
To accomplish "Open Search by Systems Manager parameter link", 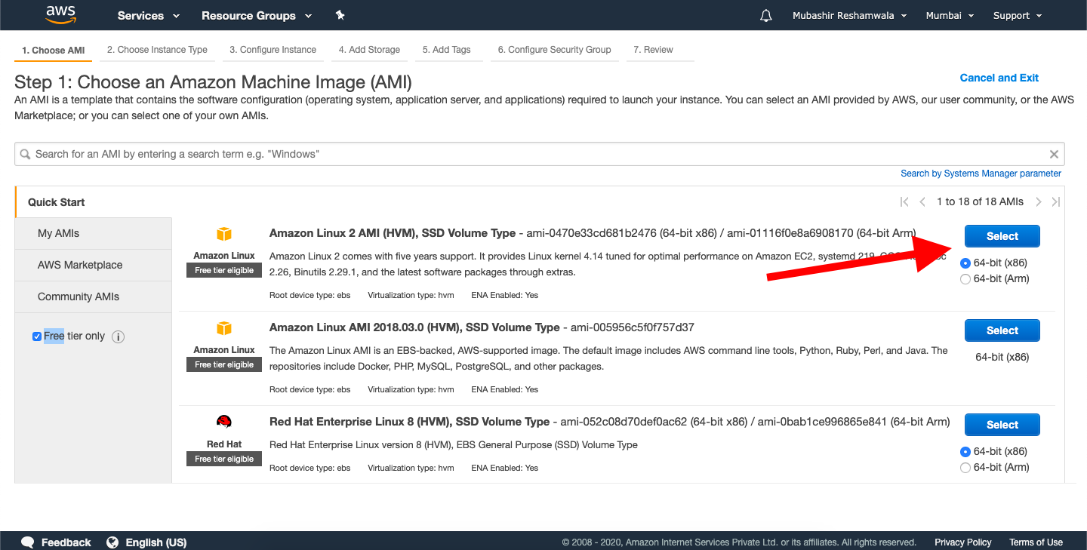I will click(x=981, y=174).
